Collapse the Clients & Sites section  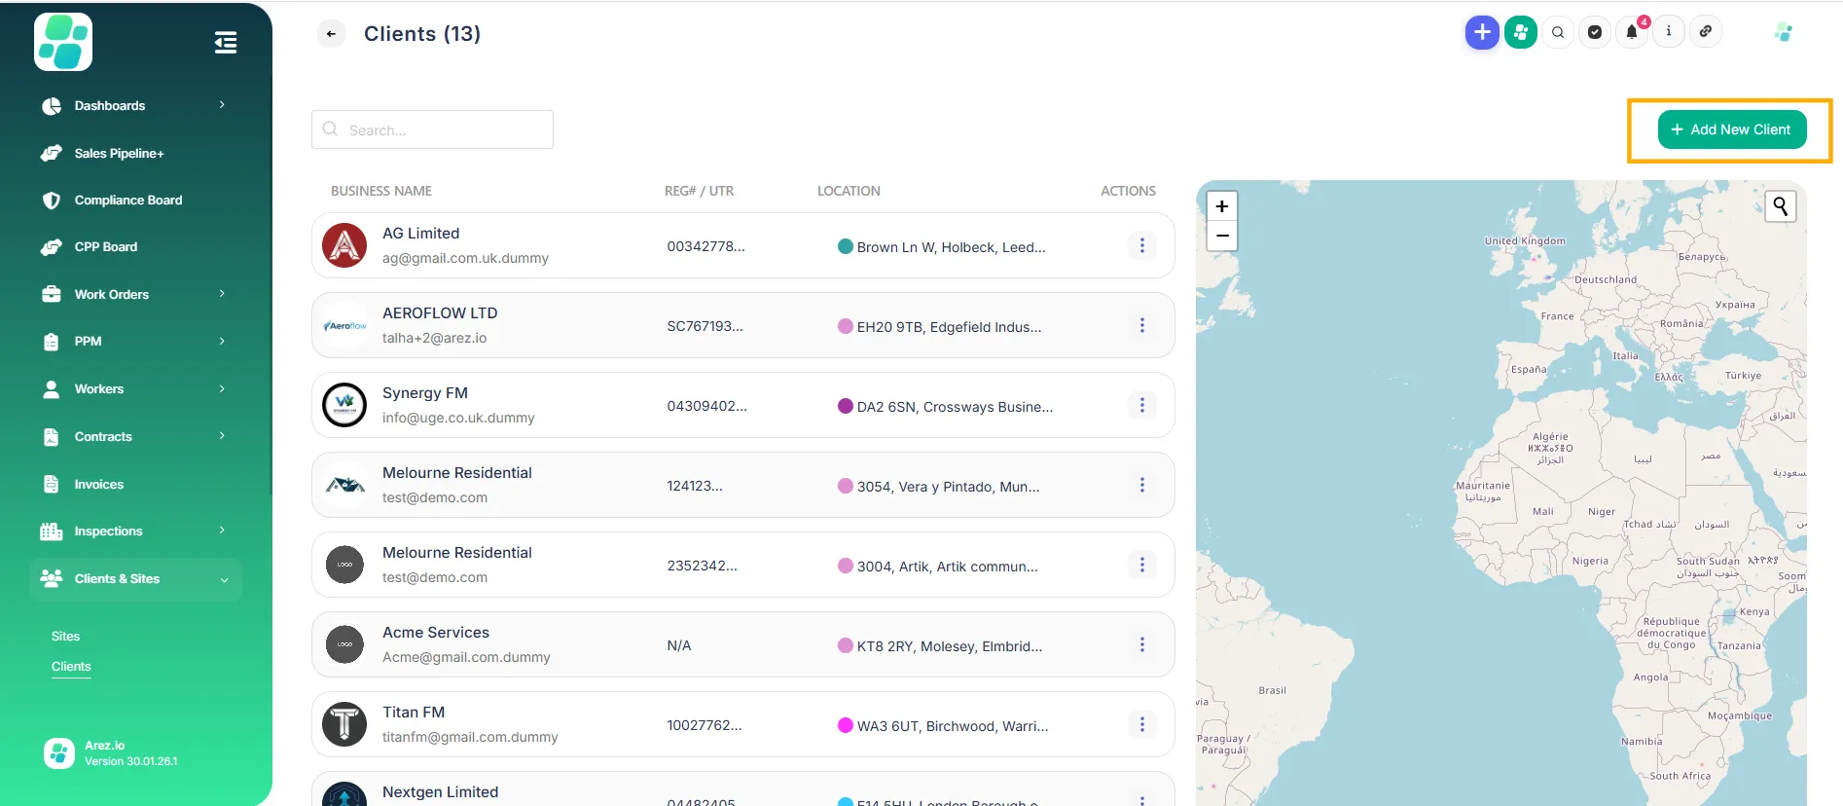point(224,579)
